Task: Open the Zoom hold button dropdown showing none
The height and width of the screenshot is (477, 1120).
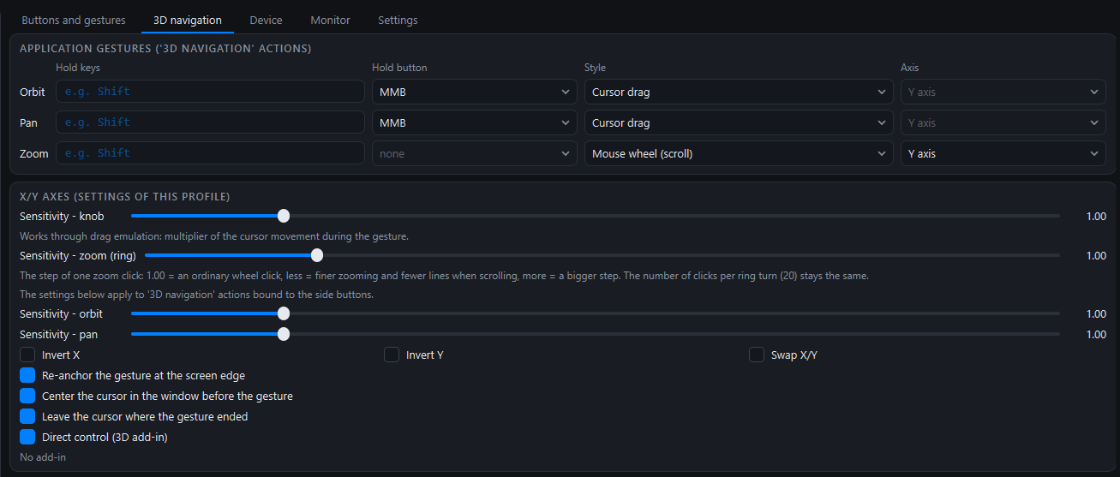Action: (475, 153)
